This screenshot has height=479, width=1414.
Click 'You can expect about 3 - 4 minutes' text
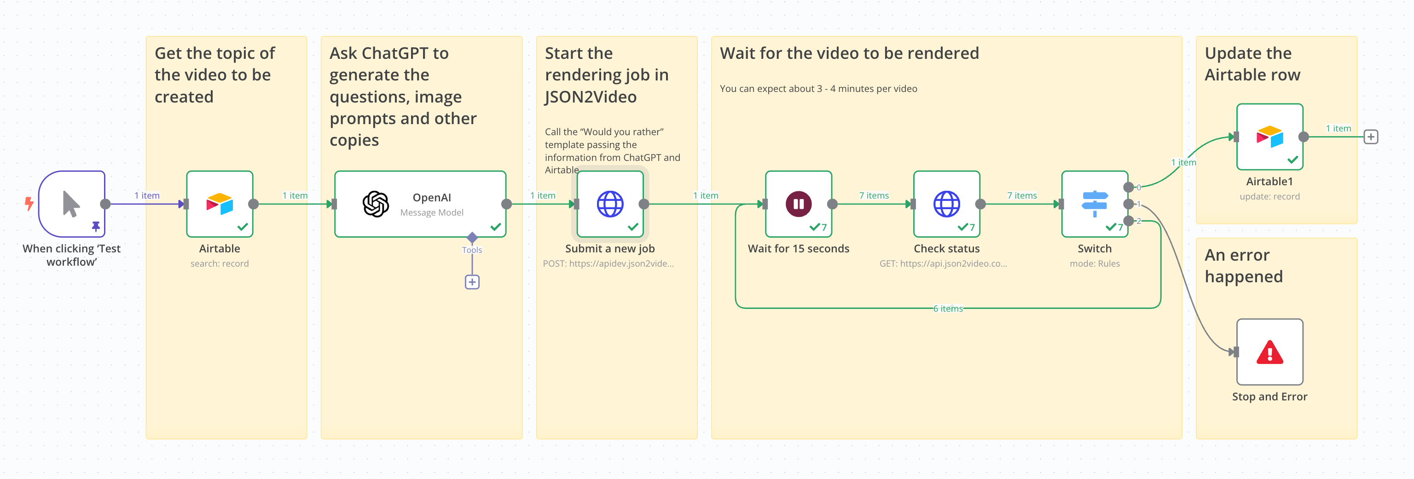pos(818,89)
